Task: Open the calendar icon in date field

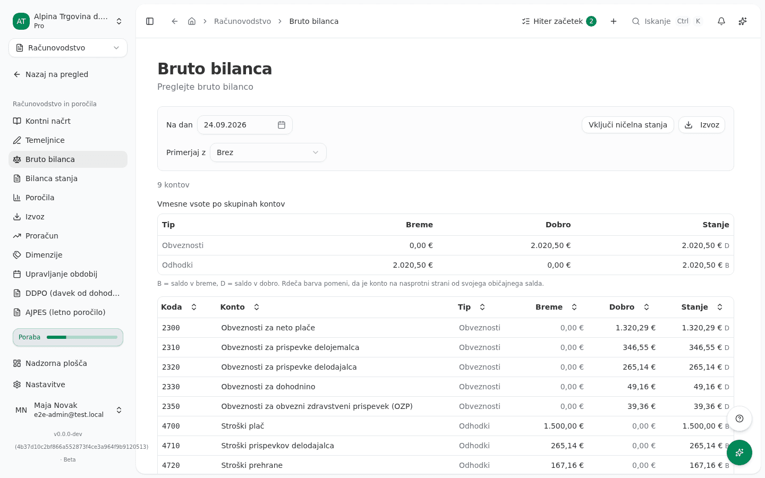Action: [x=282, y=125]
